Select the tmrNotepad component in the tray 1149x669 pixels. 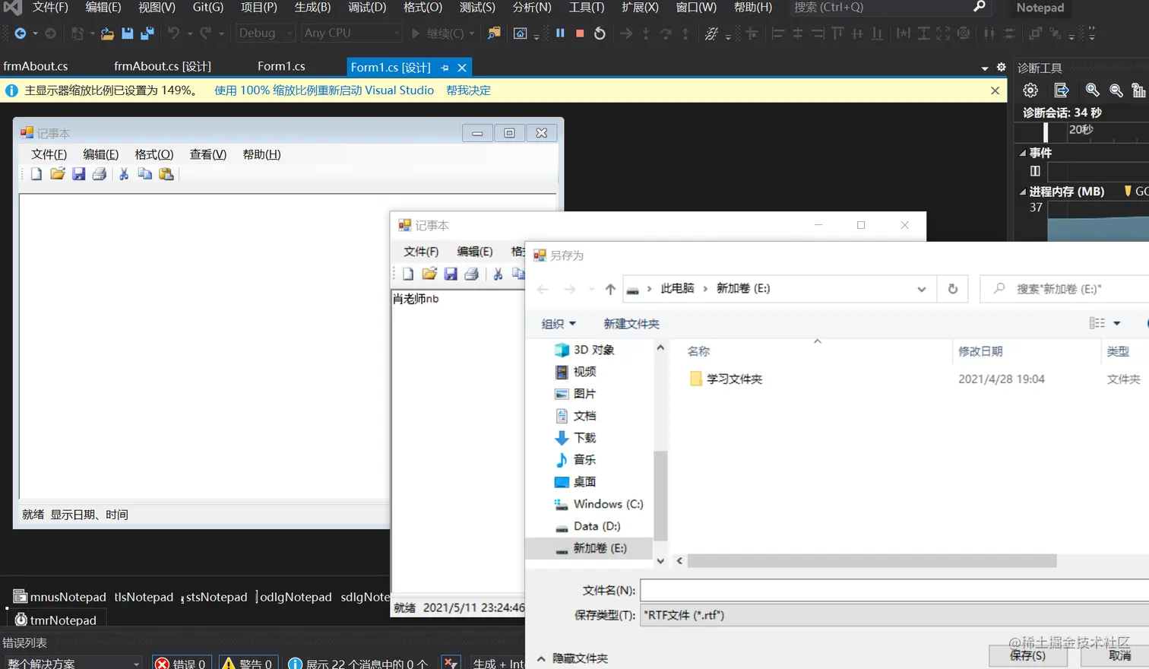(x=56, y=620)
